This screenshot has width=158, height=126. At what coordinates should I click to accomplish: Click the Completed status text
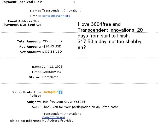pos(50,77)
